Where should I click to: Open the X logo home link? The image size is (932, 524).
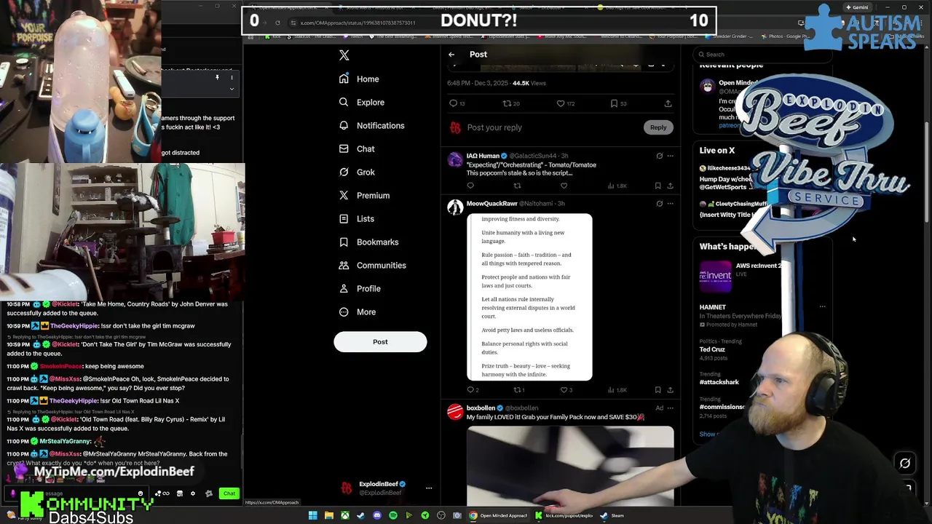click(344, 55)
